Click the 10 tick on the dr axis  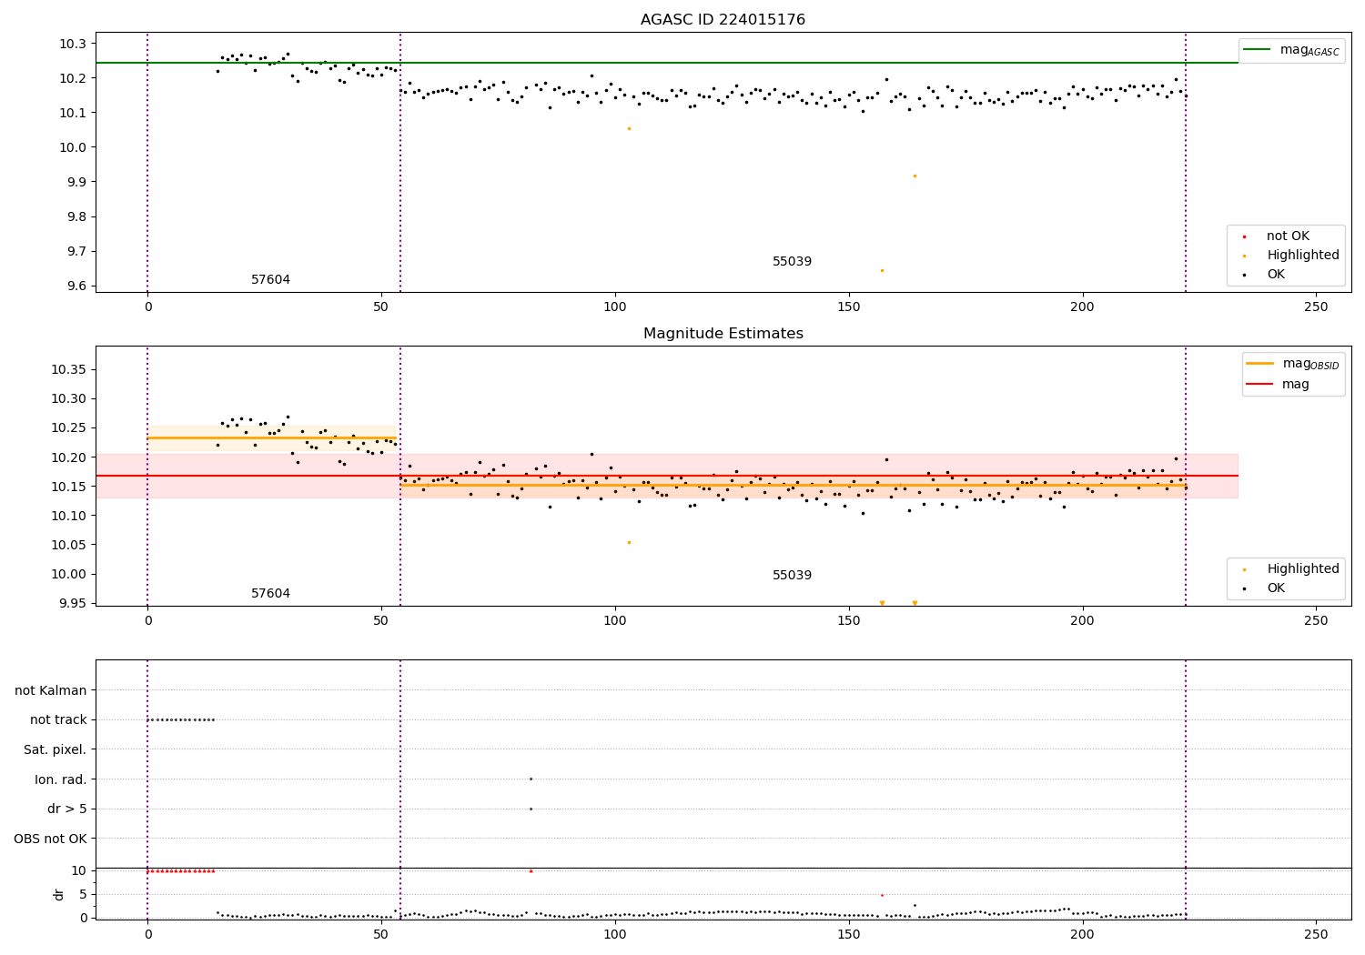79,871
